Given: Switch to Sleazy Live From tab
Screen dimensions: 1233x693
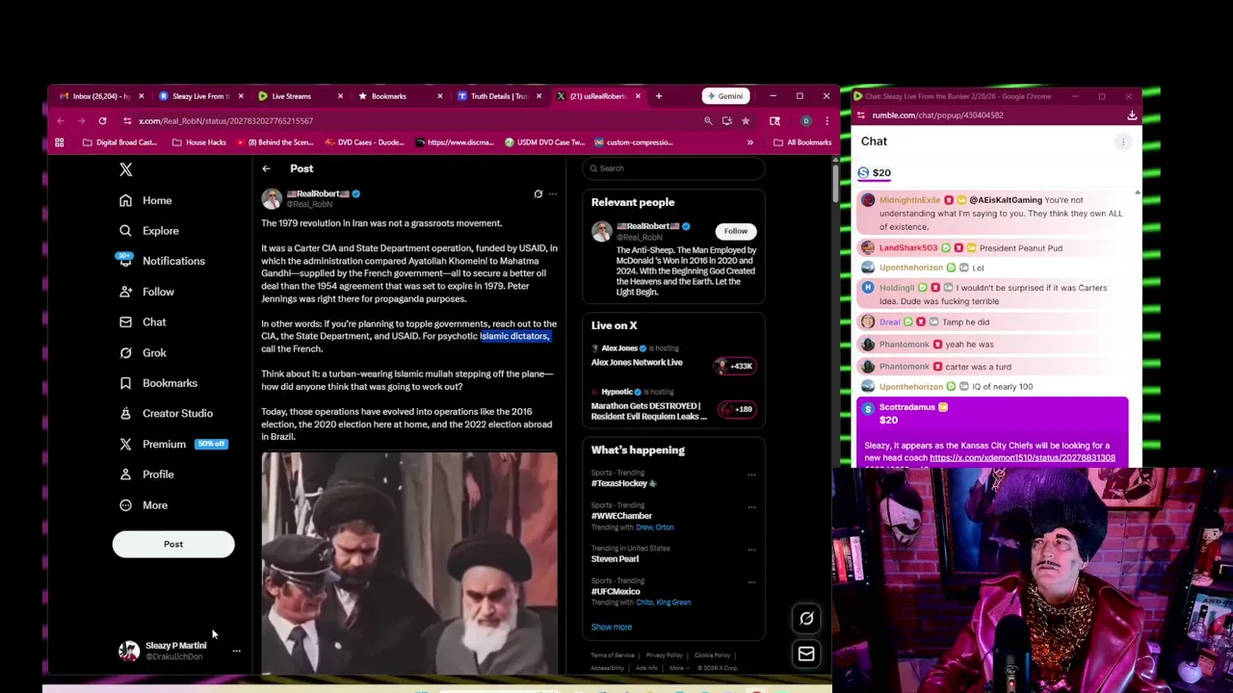Looking at the screenshot, I should click(201, 96).
